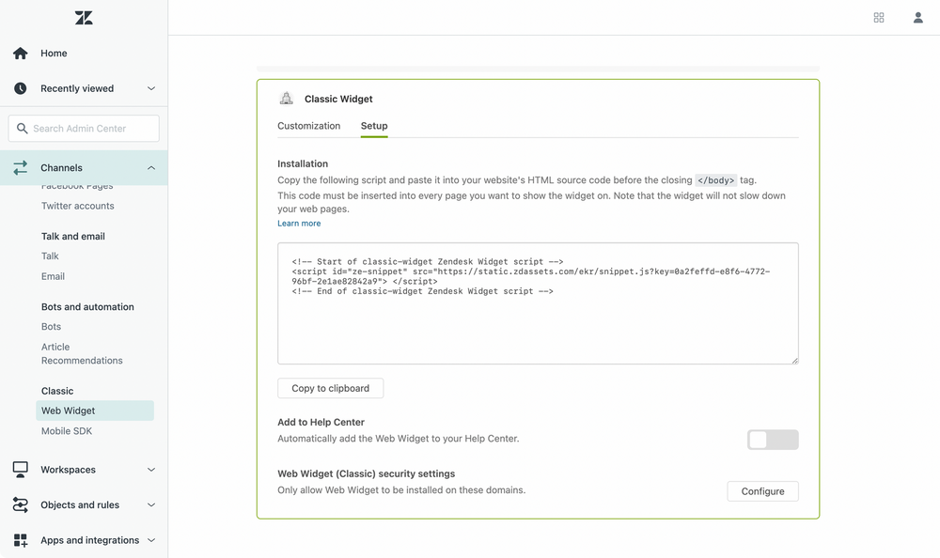Click the Search Admin Center field
Screen dimensions: 940x558
pyautogui.click(x=83, y=128)
